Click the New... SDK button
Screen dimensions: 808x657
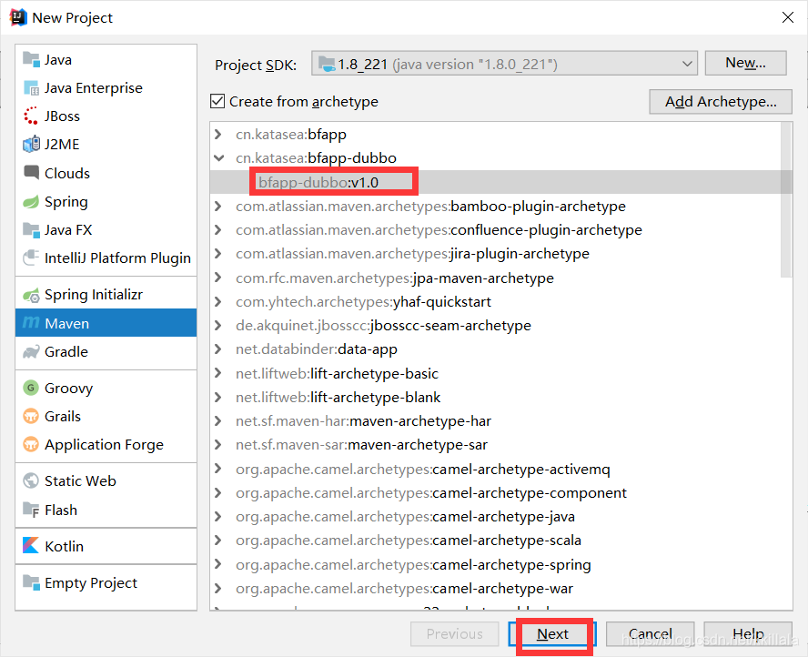(x=745, y=63)
